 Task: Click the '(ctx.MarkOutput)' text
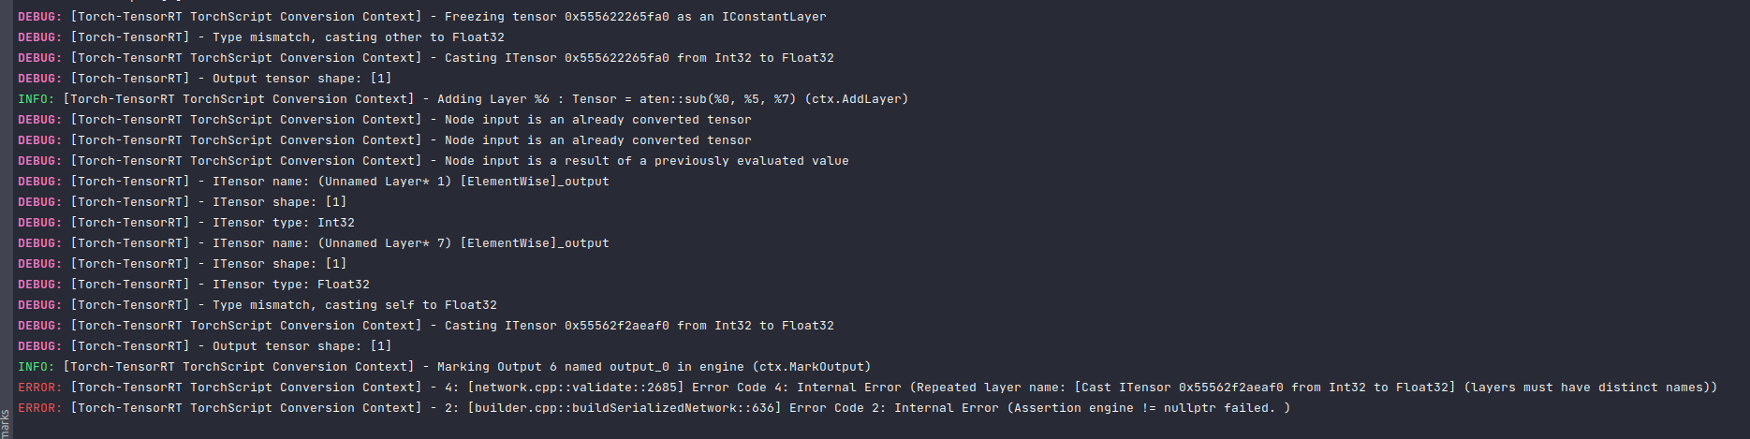point(822,367)
